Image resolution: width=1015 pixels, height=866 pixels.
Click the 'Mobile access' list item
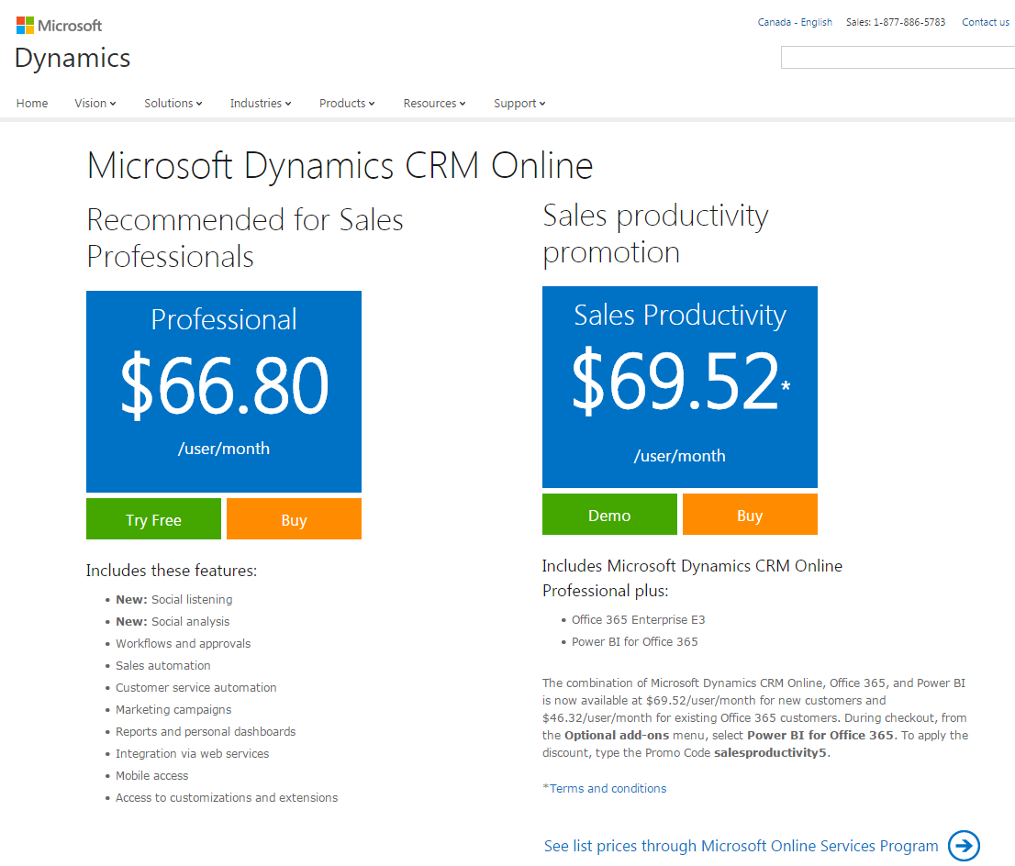(x=152, y=775)
